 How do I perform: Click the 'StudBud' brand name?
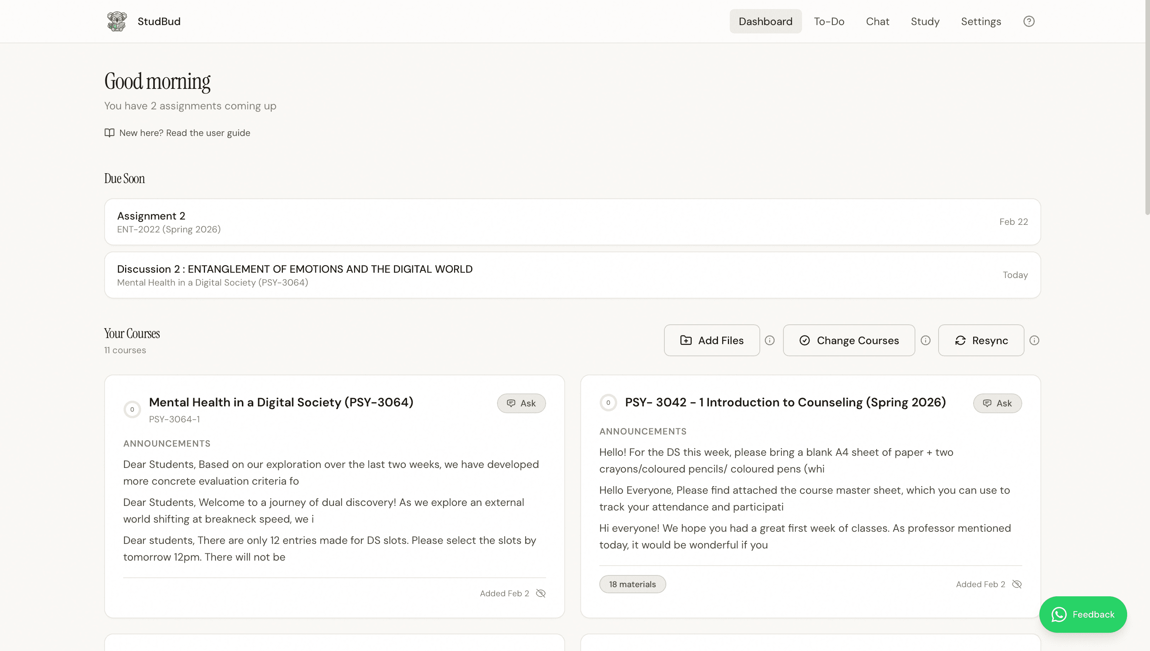[159, 21]
